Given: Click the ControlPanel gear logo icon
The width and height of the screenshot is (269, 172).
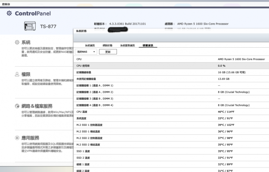Looking at the screenshot, I should [9, 13].
